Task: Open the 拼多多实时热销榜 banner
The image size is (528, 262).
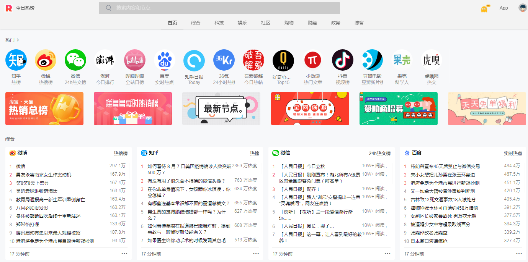Action: [133, 109]
